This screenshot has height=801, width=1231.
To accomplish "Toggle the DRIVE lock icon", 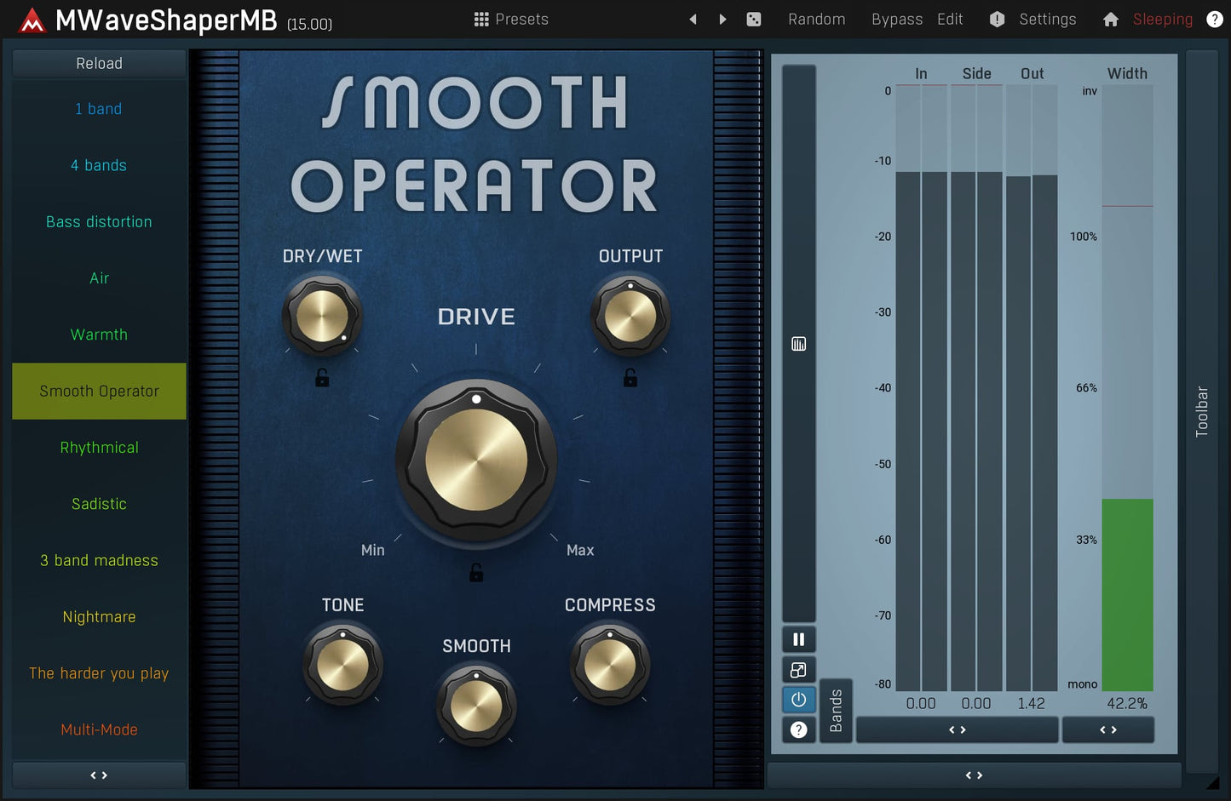I will tap(476, 573).
